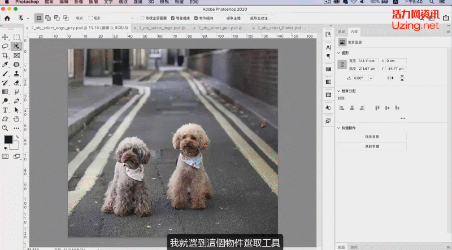
Task: Collapse the Transform section
Action: (x=338, y=53)
